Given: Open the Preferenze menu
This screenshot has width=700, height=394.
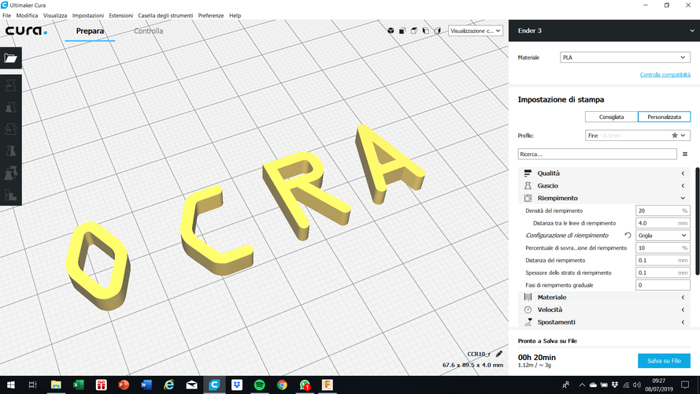Looking at the screenshot, I should (211, 15).
